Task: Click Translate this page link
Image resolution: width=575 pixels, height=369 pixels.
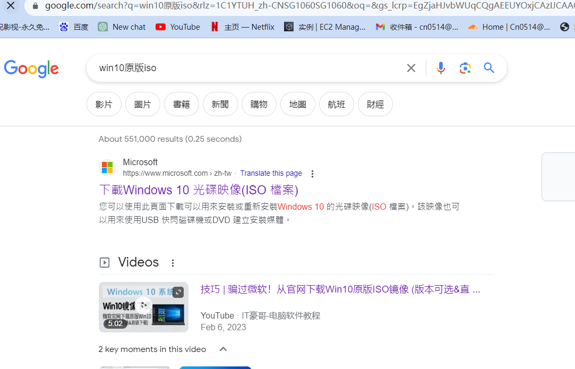Action: 271,173
